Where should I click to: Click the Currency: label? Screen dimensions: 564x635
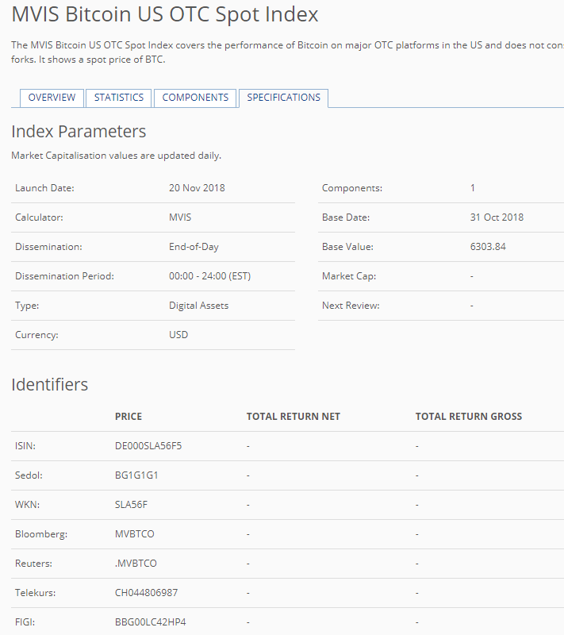[x=36, y=335]
